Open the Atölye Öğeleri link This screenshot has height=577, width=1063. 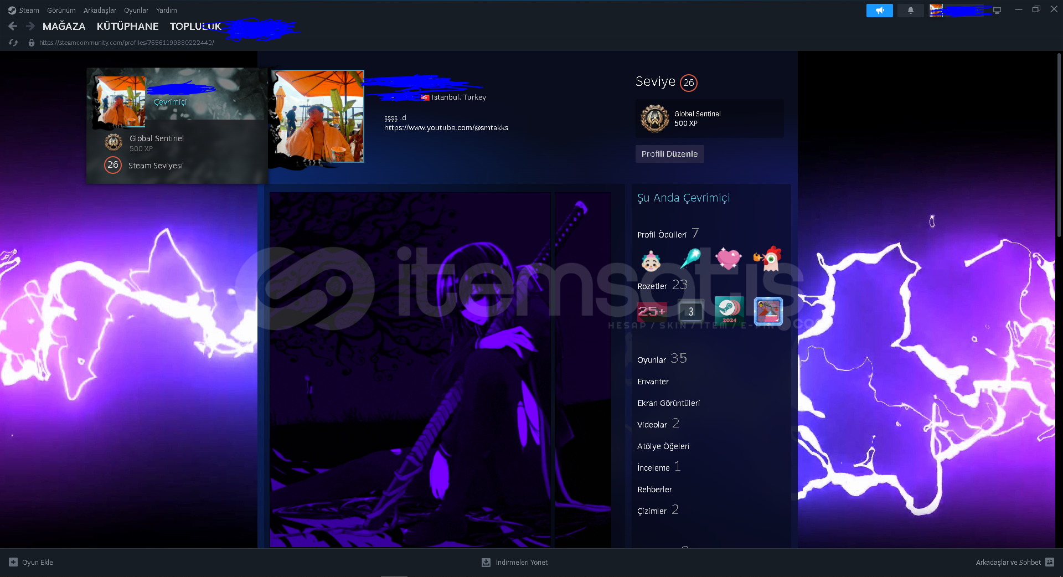point(663,446)
